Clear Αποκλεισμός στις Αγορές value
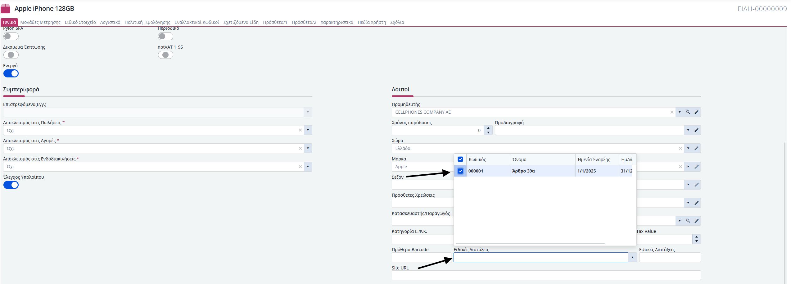The width and height of the screenshot is (791, 284). [x=300, y=148]
